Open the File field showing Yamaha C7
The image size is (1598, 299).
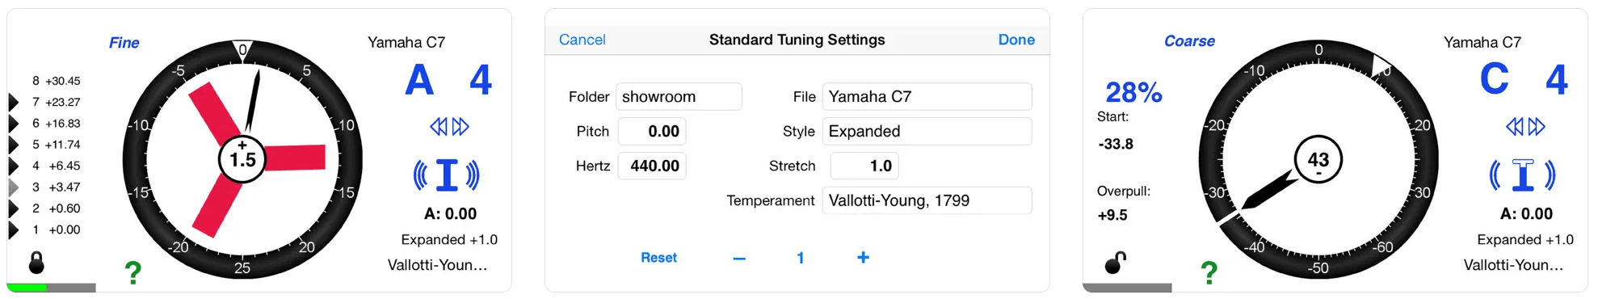(927, 96)
